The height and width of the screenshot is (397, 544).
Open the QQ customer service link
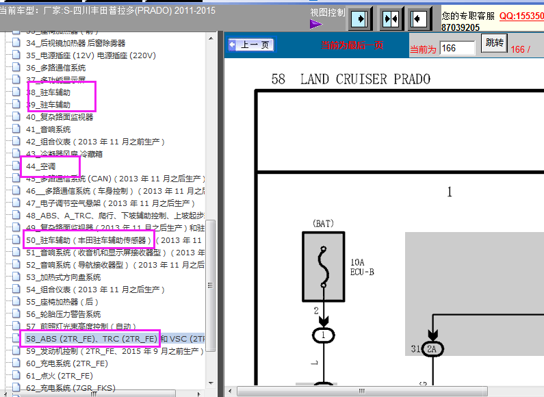(521, 16)
